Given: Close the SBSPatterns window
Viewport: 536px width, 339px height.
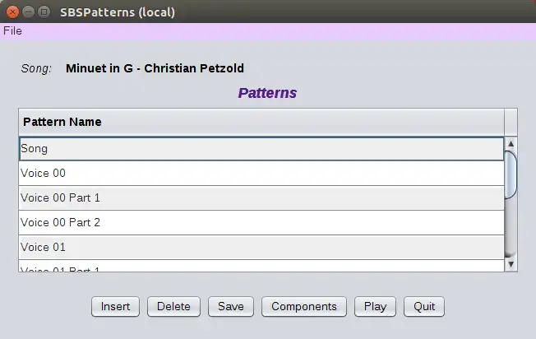Looking at the screenshot, I should click(13, 12).
